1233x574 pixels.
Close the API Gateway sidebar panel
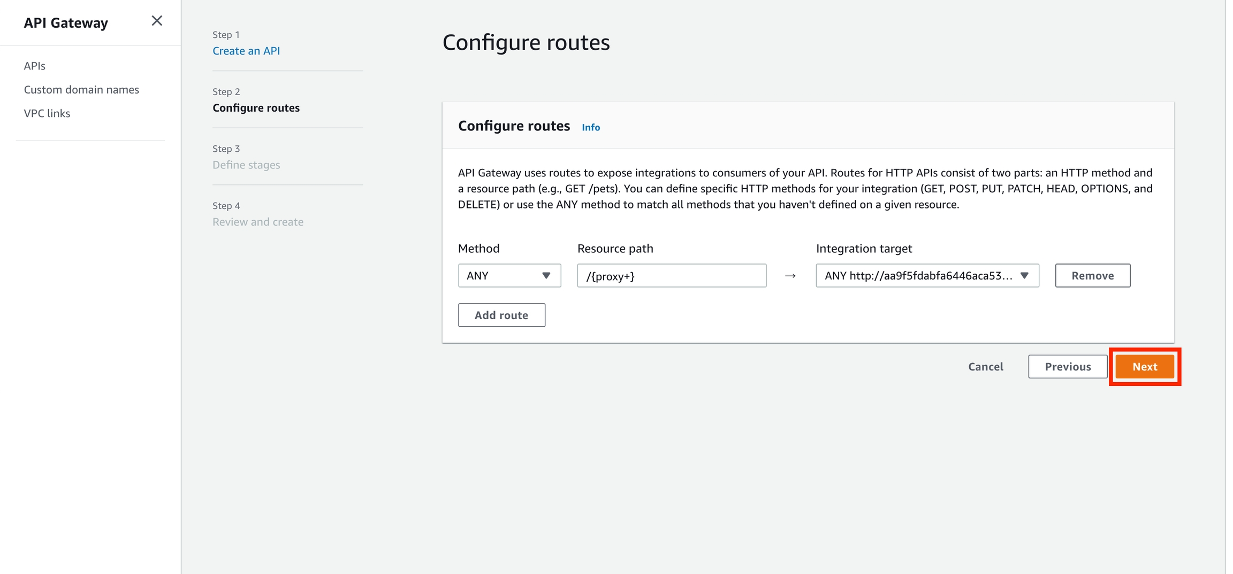[156, 21]
